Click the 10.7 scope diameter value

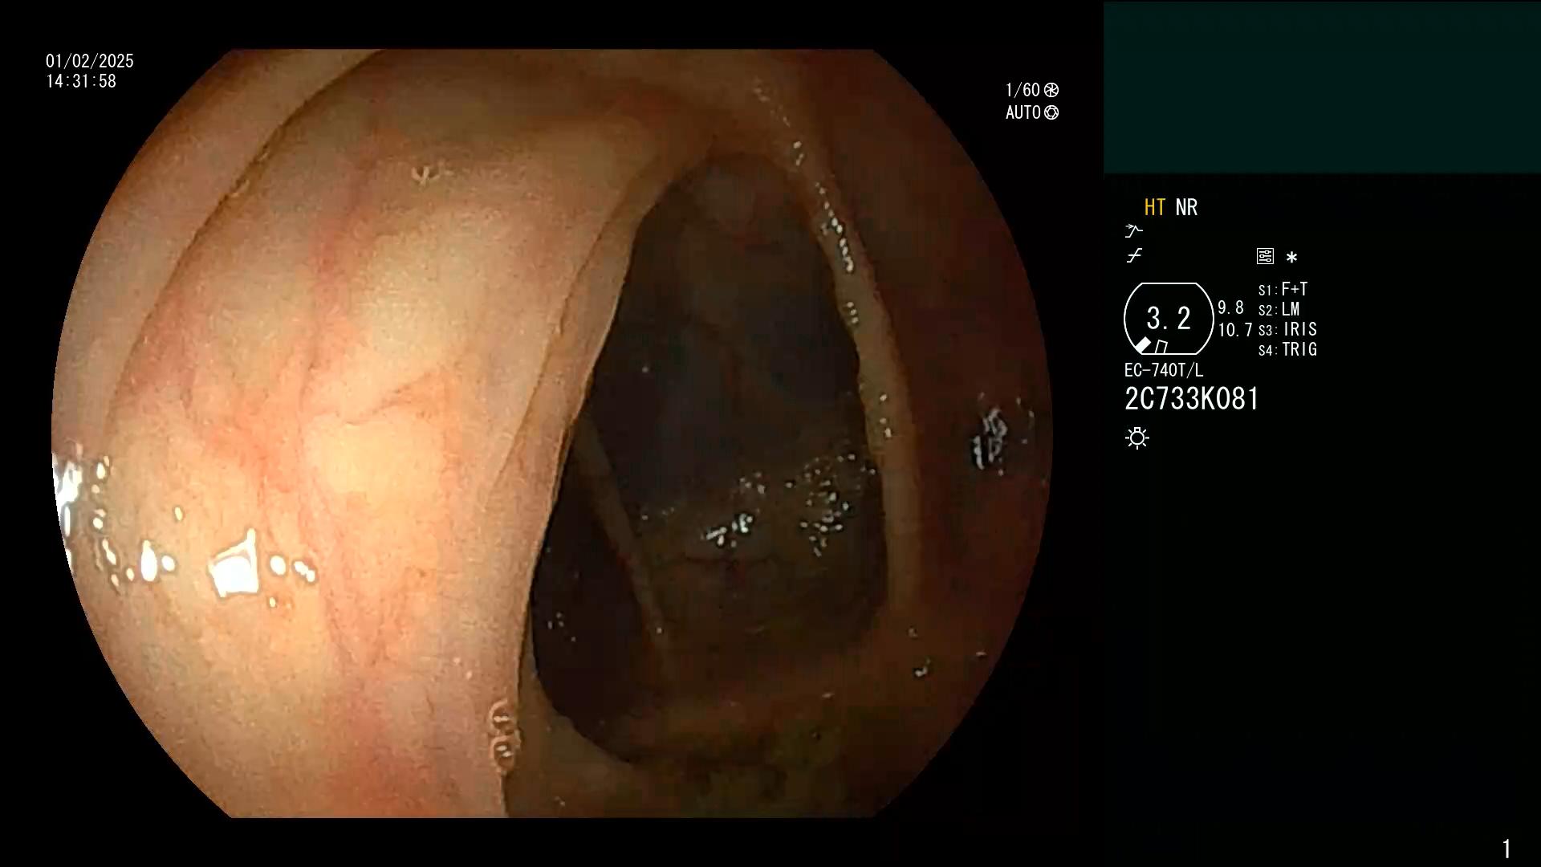point(1235,330)
